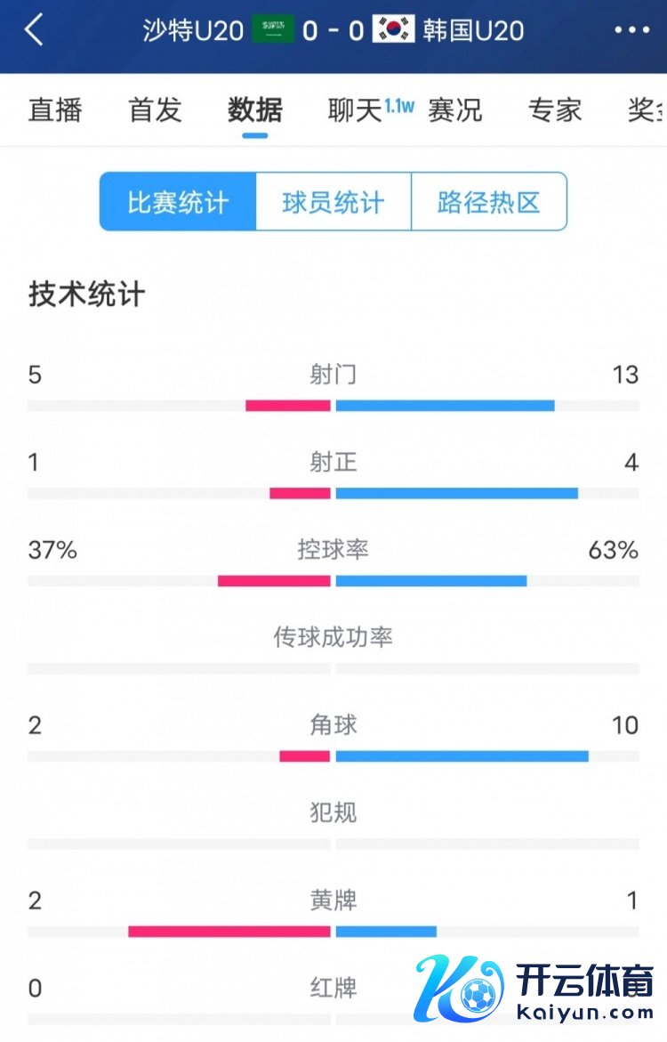Tap the 沙特U20 team name
Image resolution: width=667 pixels, height=1042 pixels.
coord(193,30)
